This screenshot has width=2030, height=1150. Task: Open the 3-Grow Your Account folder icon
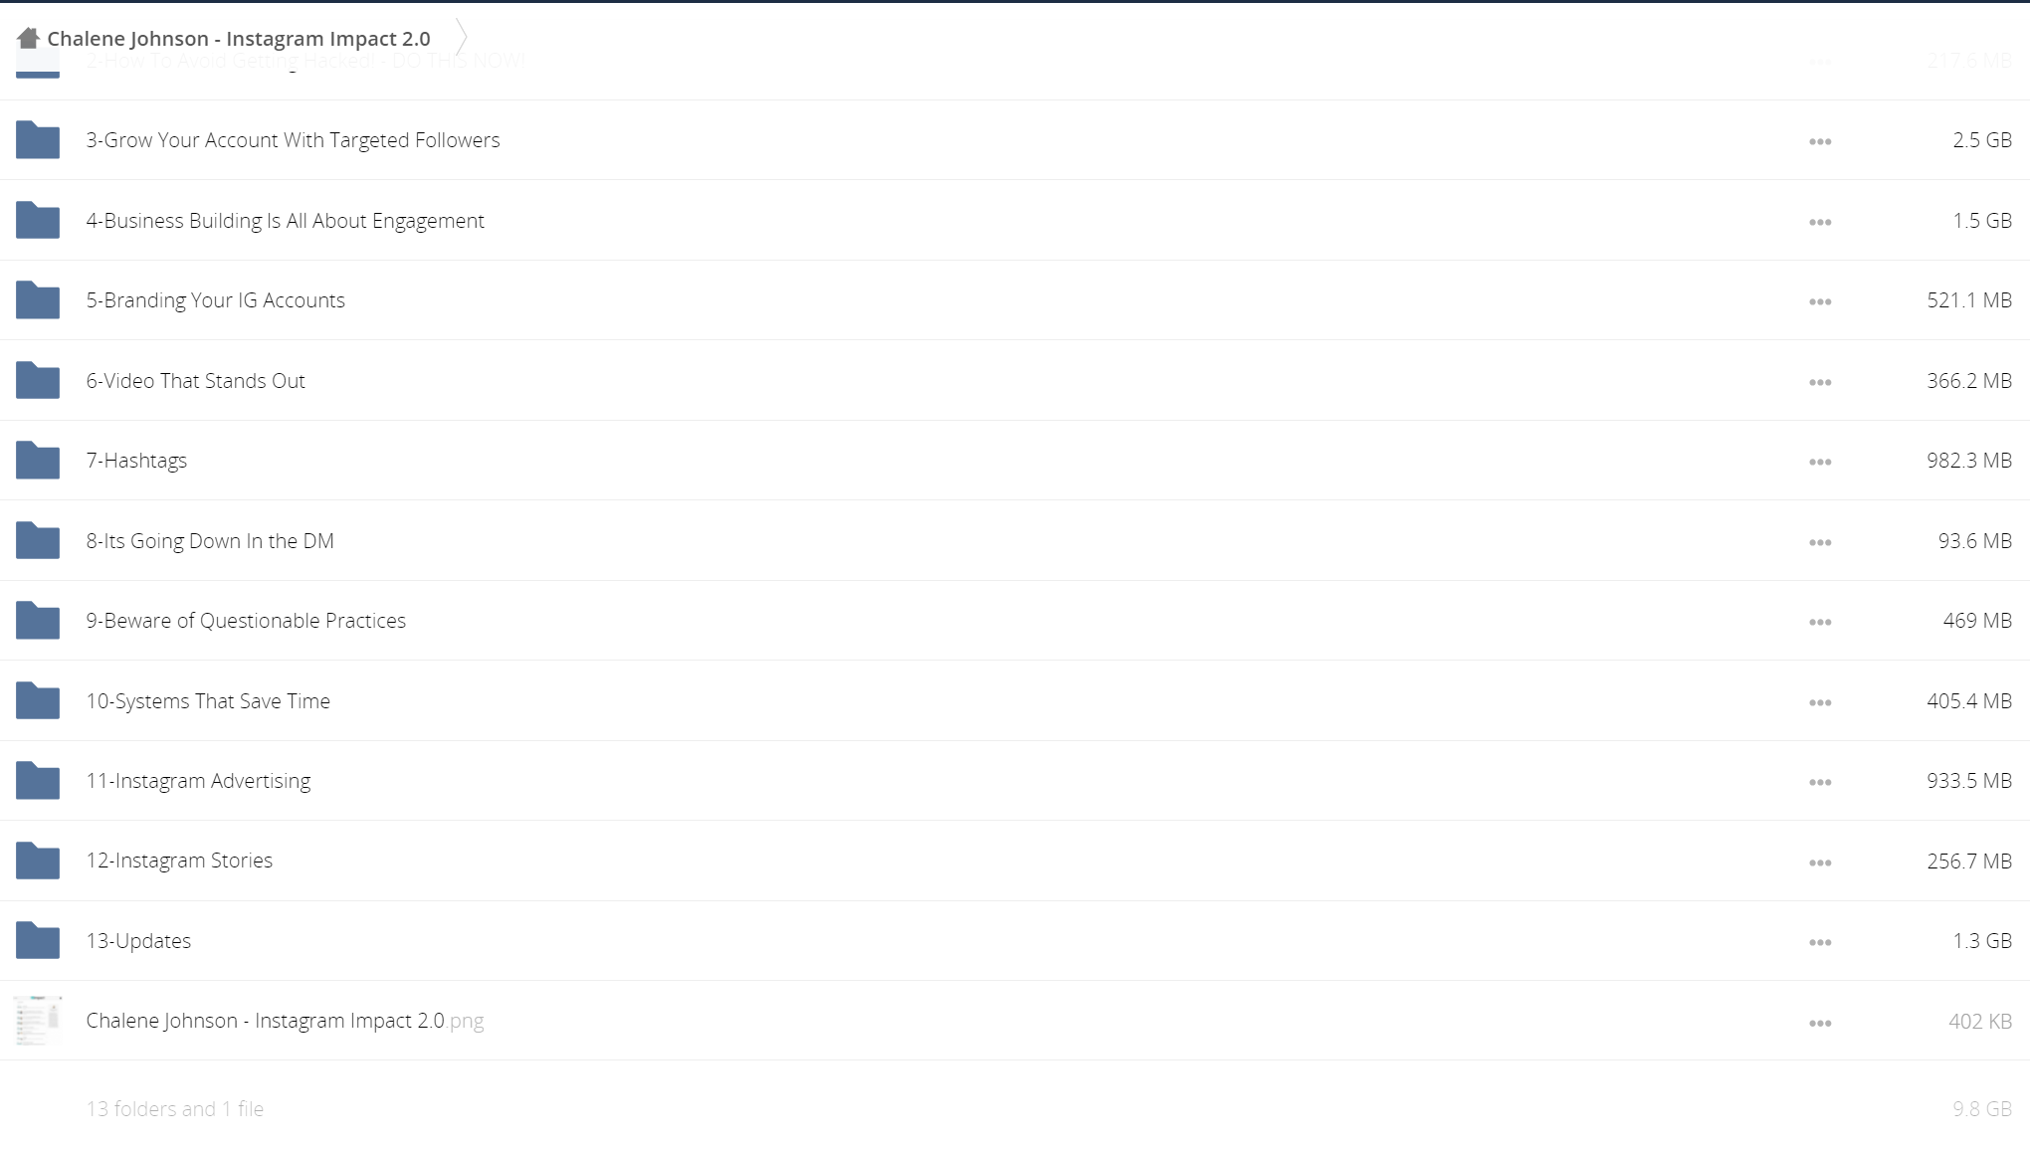[x=38, y=140]
